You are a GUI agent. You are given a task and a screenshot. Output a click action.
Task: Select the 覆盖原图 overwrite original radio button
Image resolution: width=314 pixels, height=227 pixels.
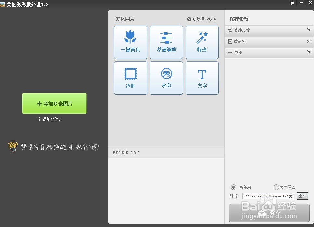(x=276, y=187)
